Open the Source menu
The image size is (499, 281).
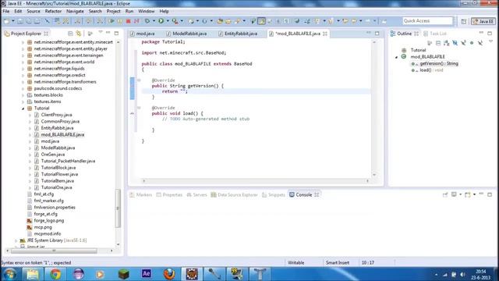pos(34,11)
